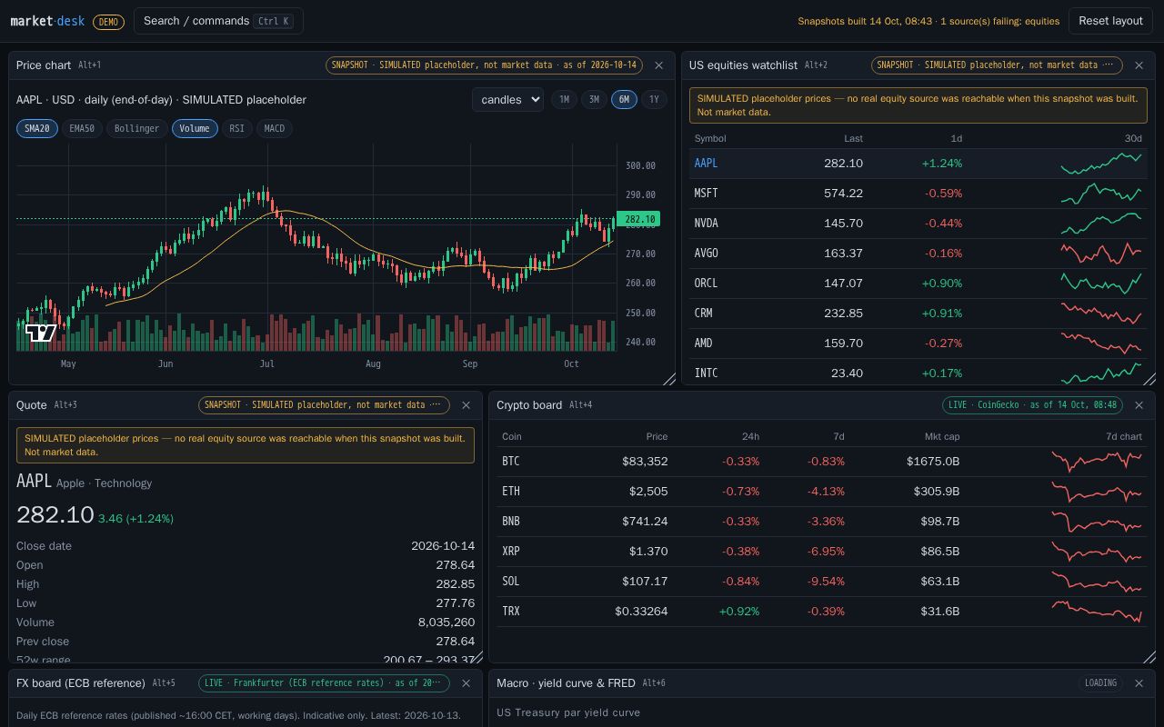This screenshot has height=727, width=1164.
Task: Click the Crypto board resize handle
Action: pos(1149,657)
